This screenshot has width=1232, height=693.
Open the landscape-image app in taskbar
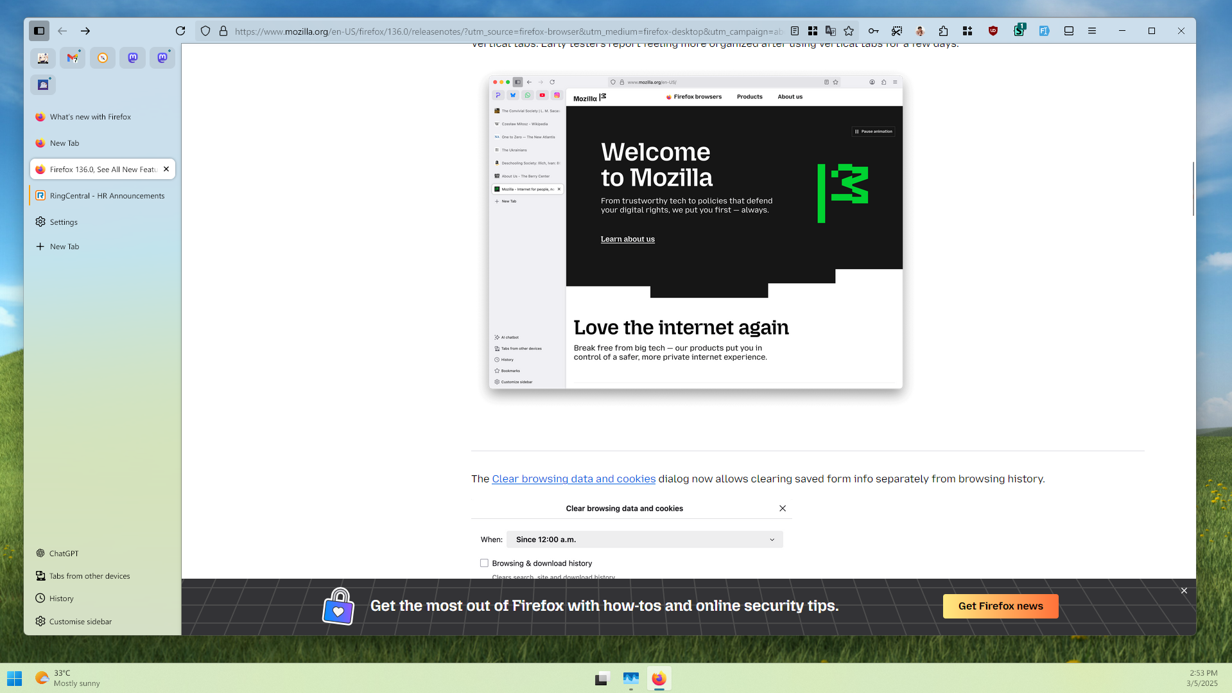(631, 679)
